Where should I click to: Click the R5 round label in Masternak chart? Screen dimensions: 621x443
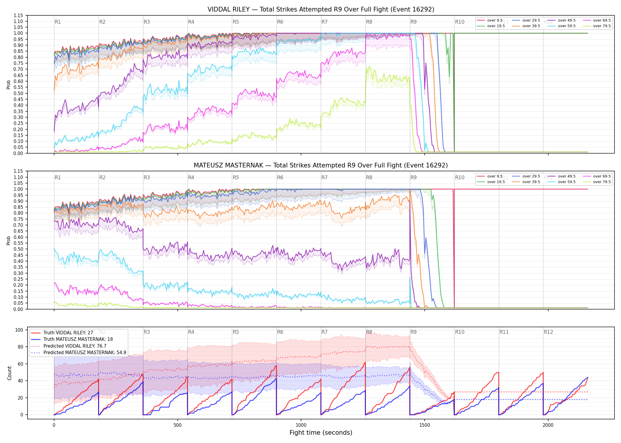[x=236, y=177]
